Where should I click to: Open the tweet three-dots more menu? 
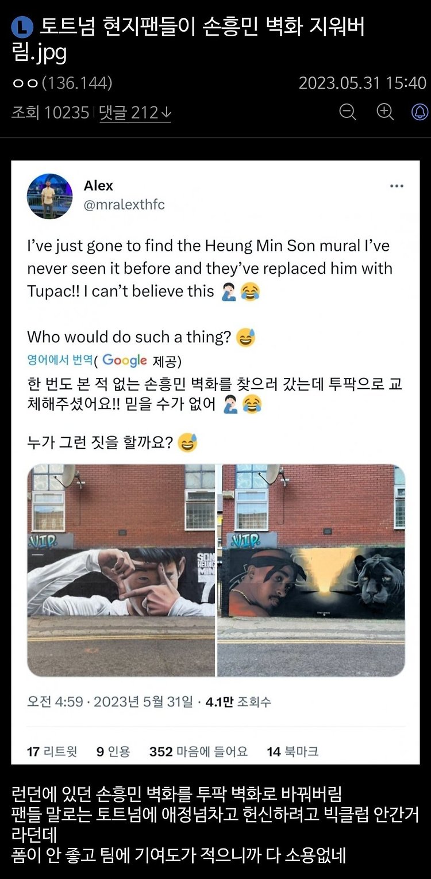[x=397, y=186]
